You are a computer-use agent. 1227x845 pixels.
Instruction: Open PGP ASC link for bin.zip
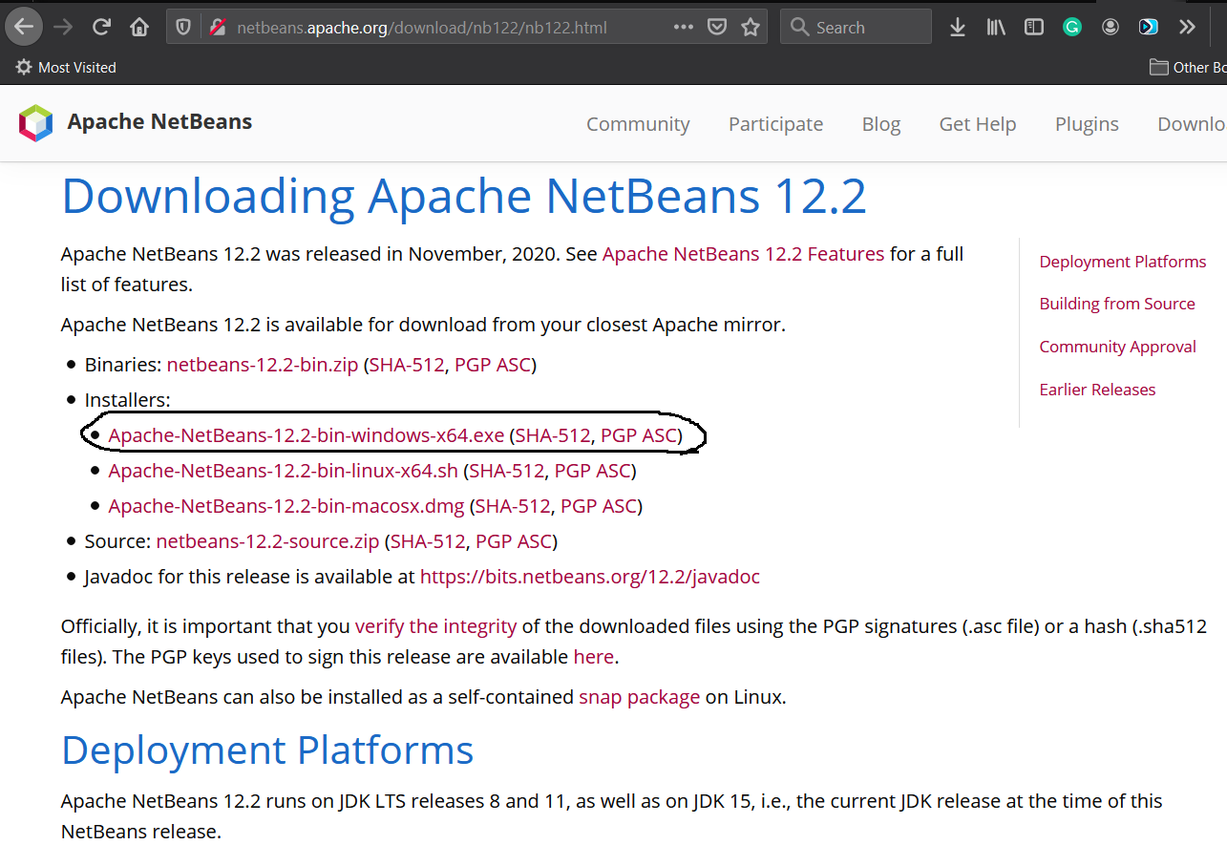[493, 365]
